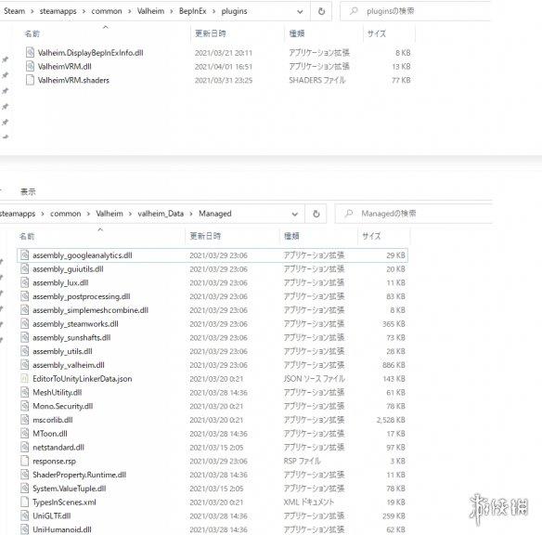Click assembly_simplemeshcombine.dll file icon
This screenshot has height=535, width=542.
tap(24, 310)
